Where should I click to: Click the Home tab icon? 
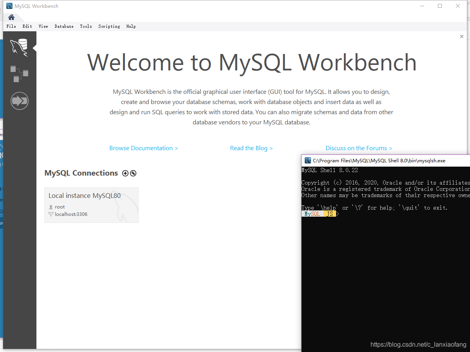pyautogui.click(x=11, y=17)
